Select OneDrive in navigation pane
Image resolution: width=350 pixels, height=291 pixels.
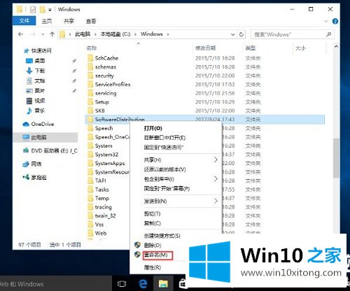point(43,124)
